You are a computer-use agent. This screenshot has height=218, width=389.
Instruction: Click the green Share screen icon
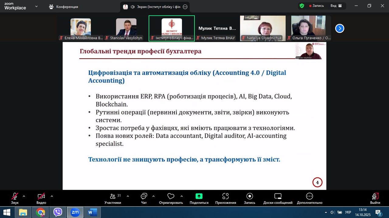pyautogui.click(x=199, y=196)
